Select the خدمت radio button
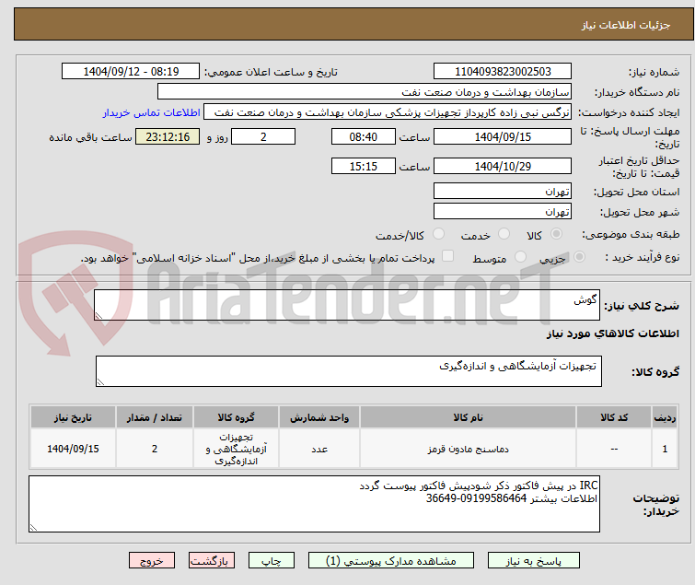This screenshot has width=695, height=585. tap(504, 234)
